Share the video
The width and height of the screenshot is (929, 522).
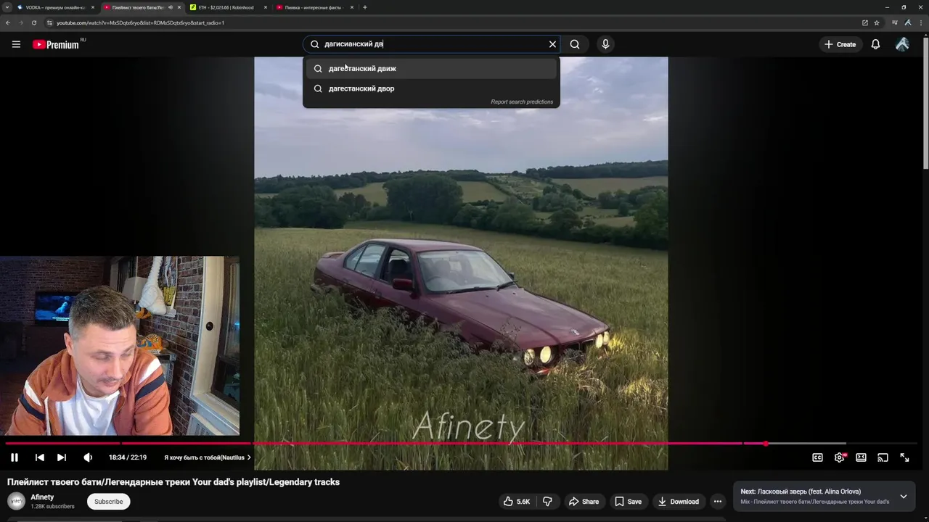pyautogui.click(x=584, y=502)
